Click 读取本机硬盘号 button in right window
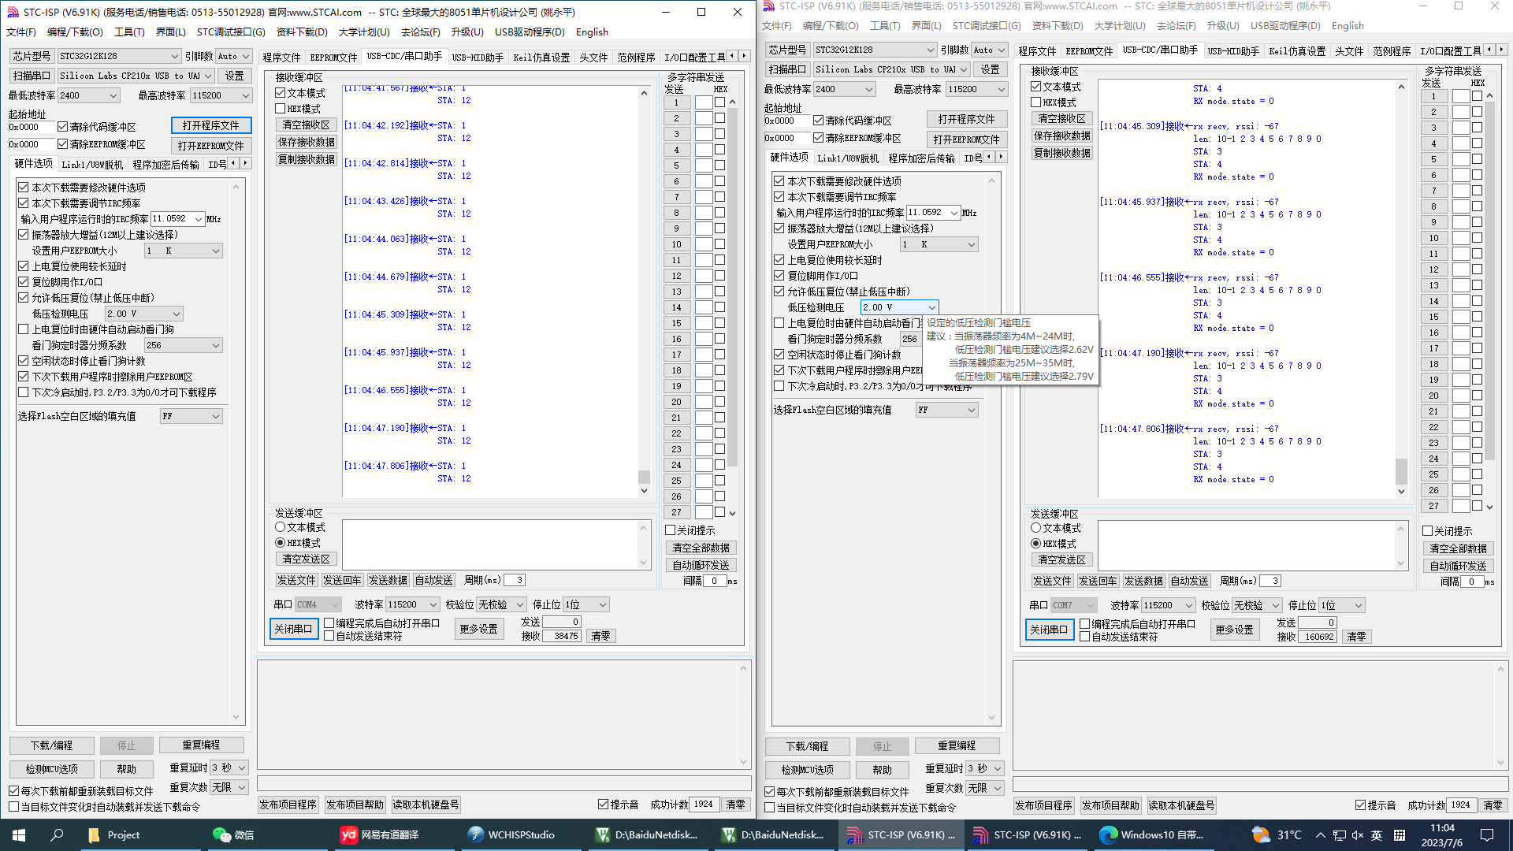 click(1181, 805)
